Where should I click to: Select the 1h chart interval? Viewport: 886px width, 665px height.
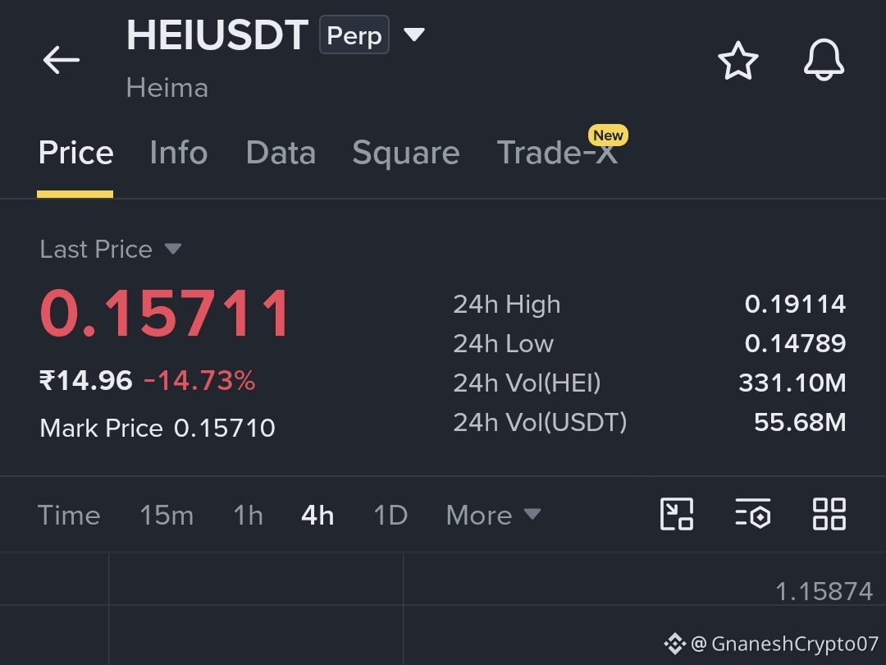point(248,515)
